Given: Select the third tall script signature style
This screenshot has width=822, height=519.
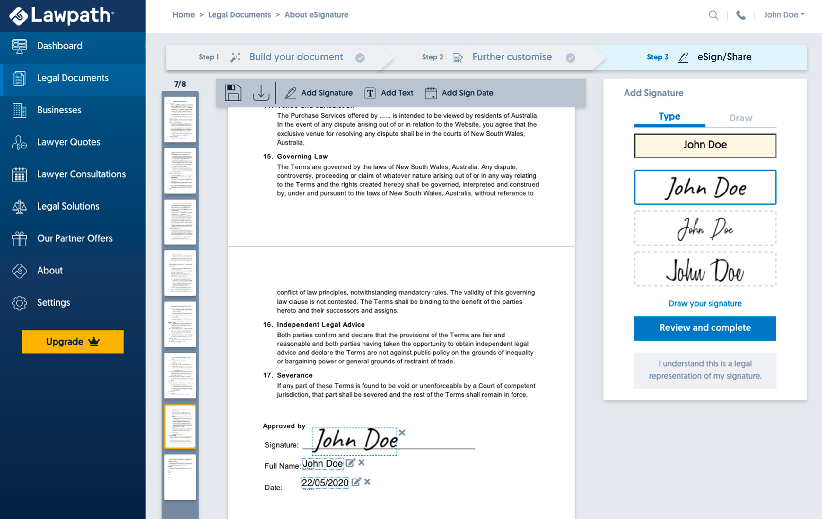Looking at the screenshot, I should [705, 269].
